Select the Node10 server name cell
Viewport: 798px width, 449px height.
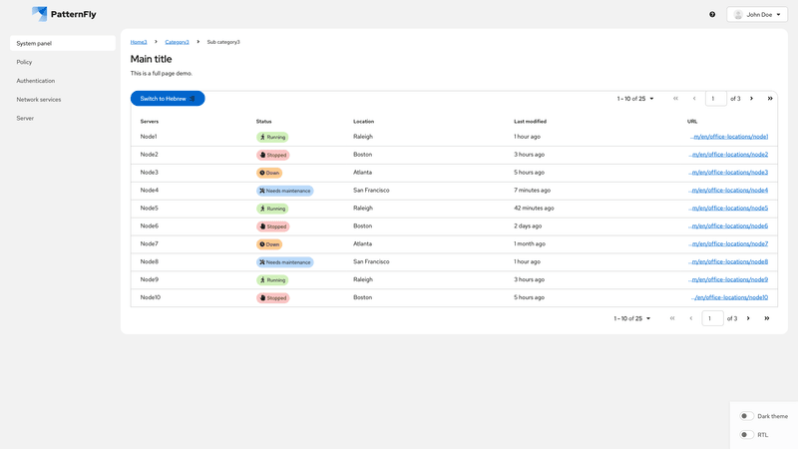[151, 297]
